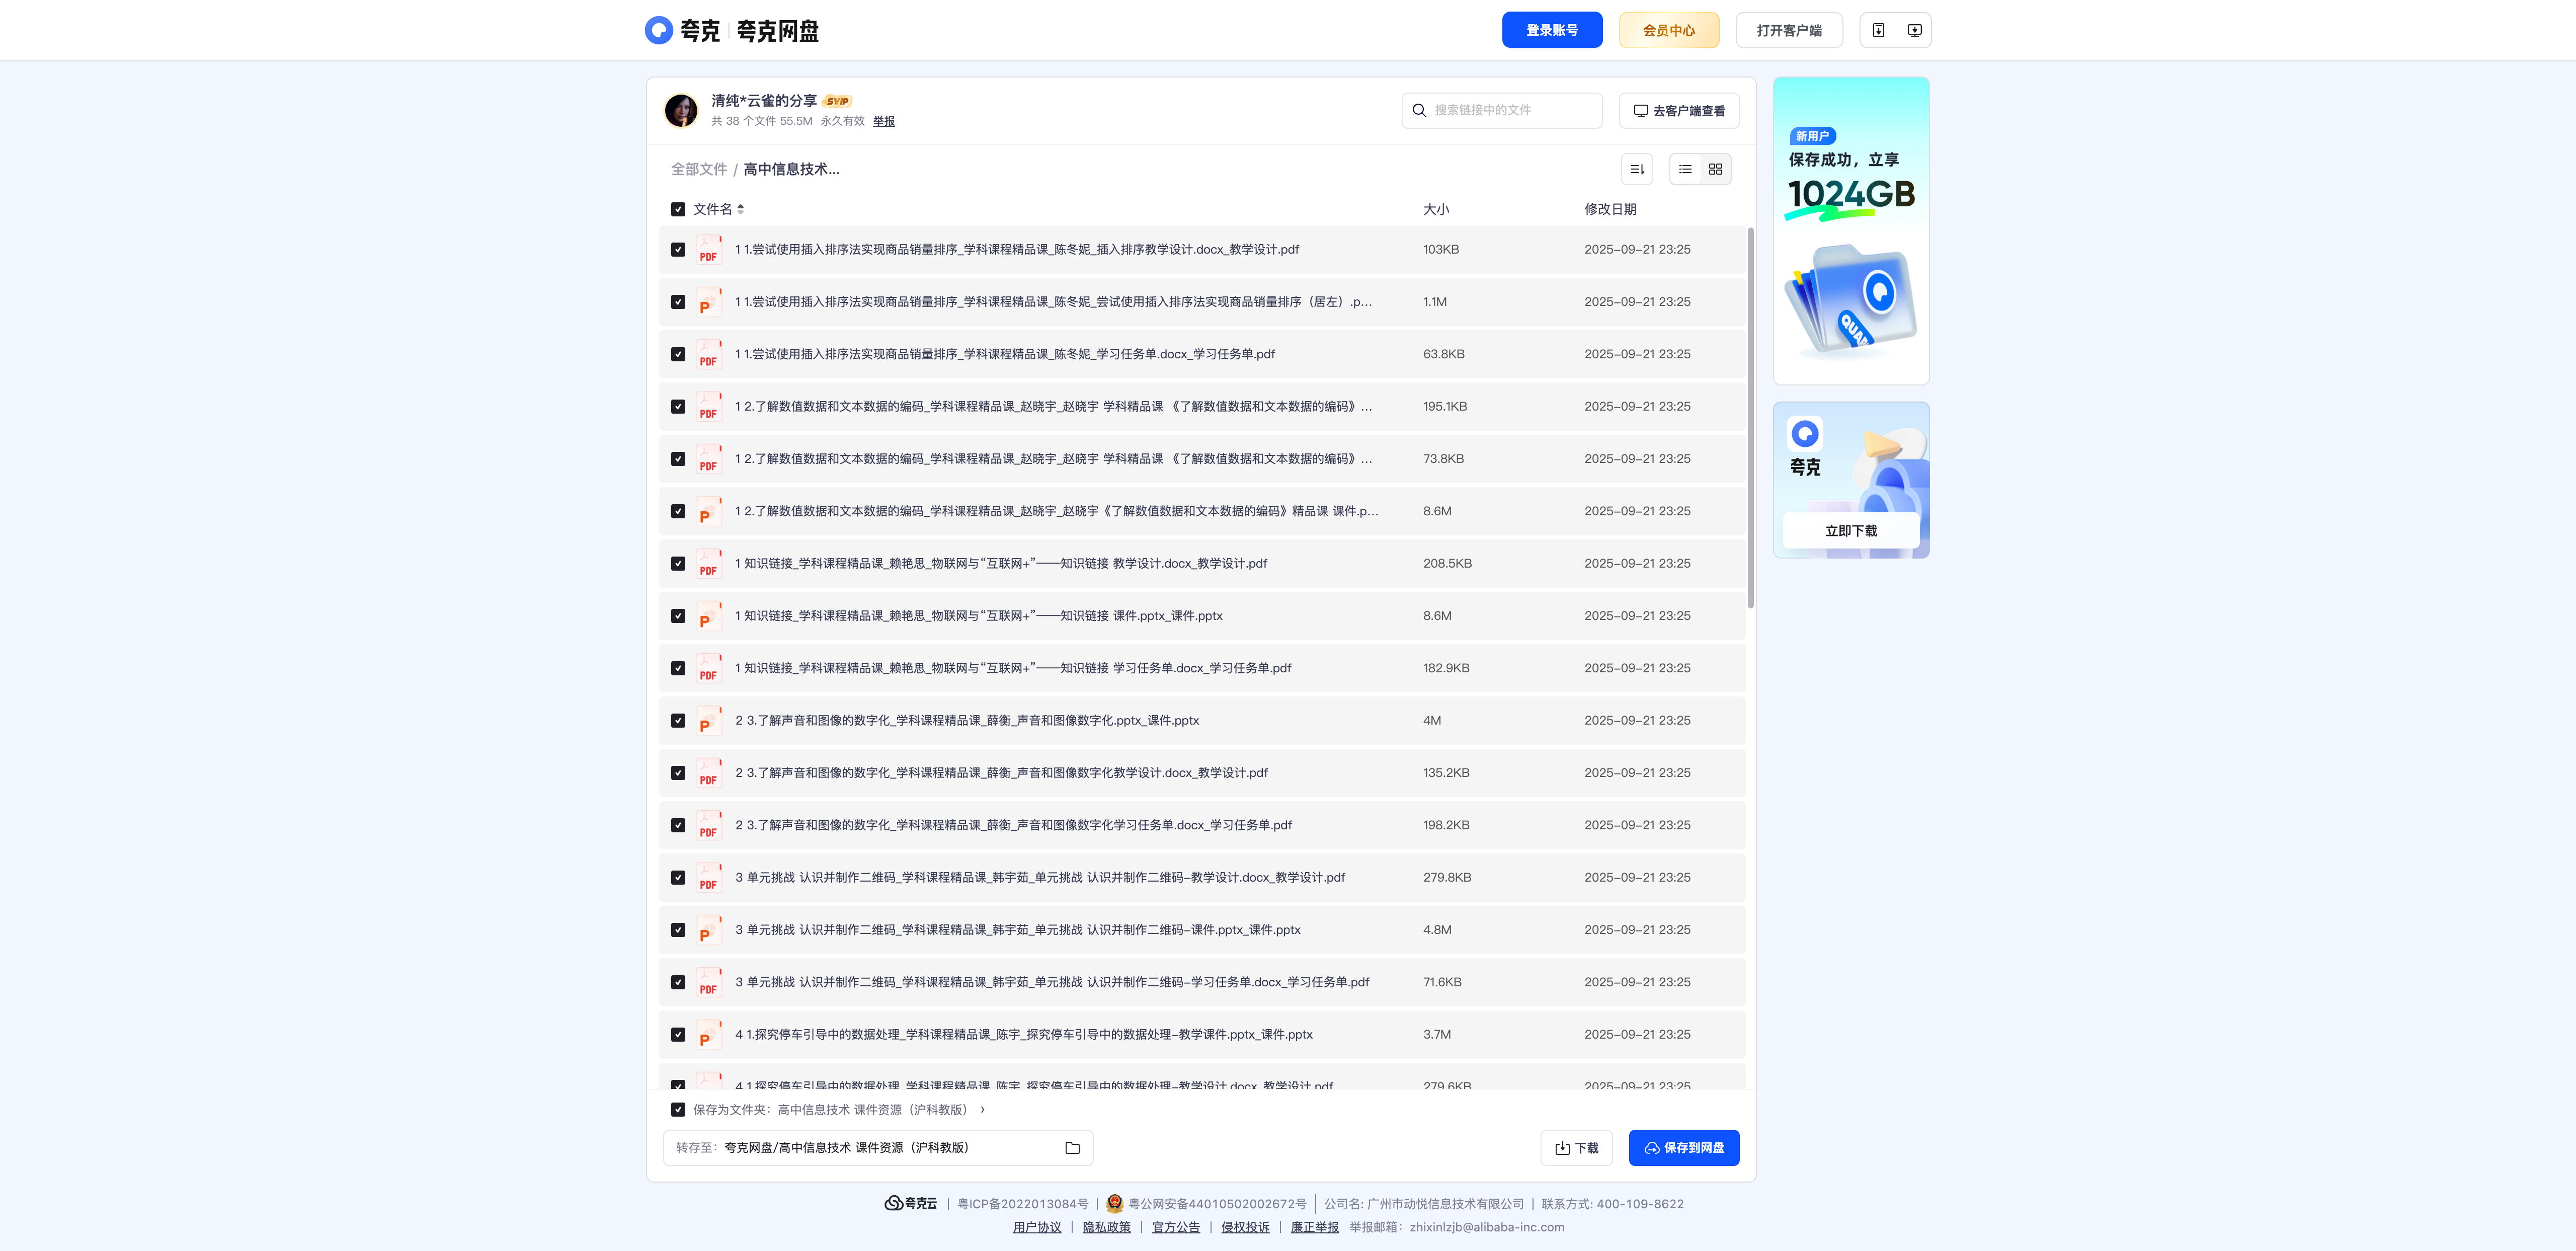The image size is (2576, 1251).
Task: Click the 修改日期 column header
Action: [x=1610, y=209]
